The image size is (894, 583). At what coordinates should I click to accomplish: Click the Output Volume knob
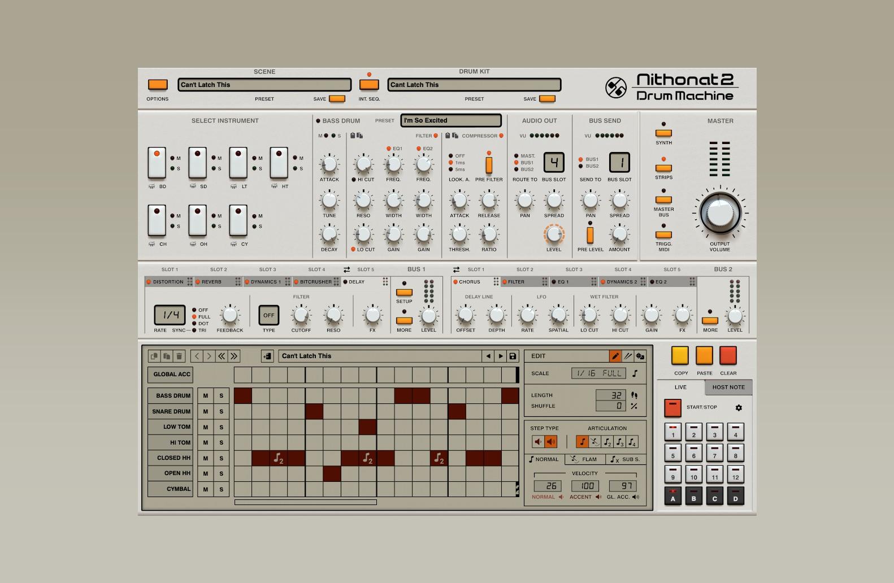[x=720, y=214]
